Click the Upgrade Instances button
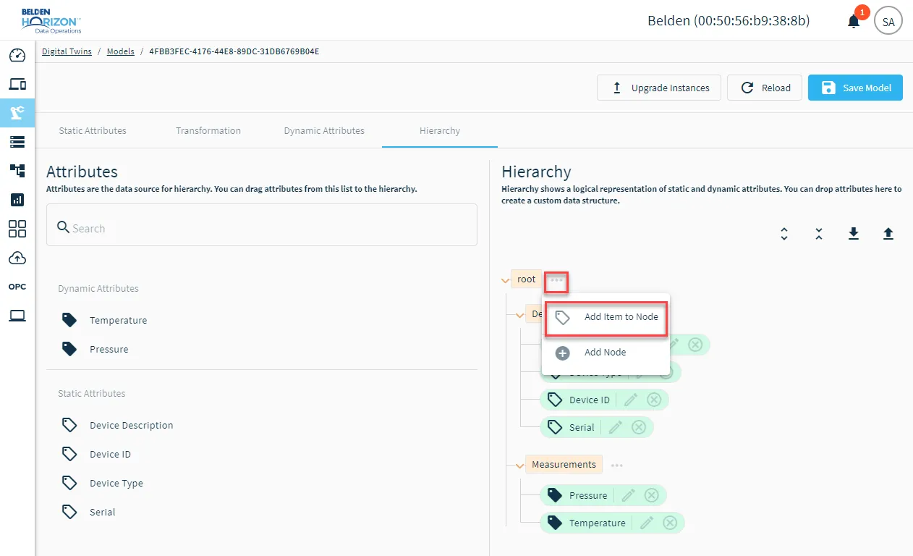Image resolution: width=913 pixels, height=556 pixels. (659, 88)
